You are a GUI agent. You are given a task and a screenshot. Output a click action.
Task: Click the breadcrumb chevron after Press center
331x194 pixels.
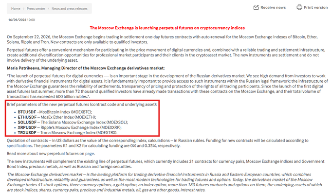(48, 9)
